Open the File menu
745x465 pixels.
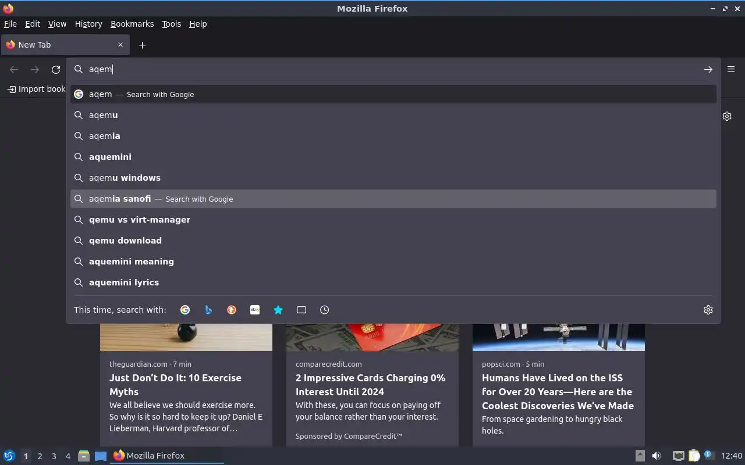coord(10,24)
